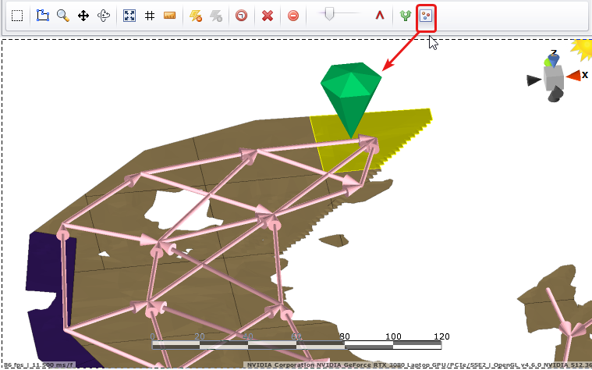Screen dimensions: 592x370
Task: Select the rectangle selection tool
Action: (17, 16)
